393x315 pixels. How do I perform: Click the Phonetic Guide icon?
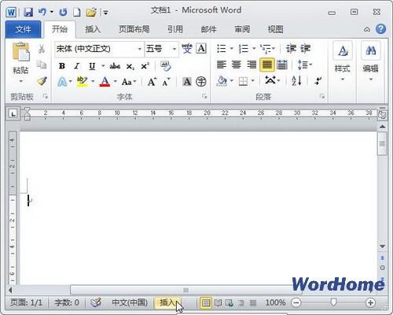[187, 49]
